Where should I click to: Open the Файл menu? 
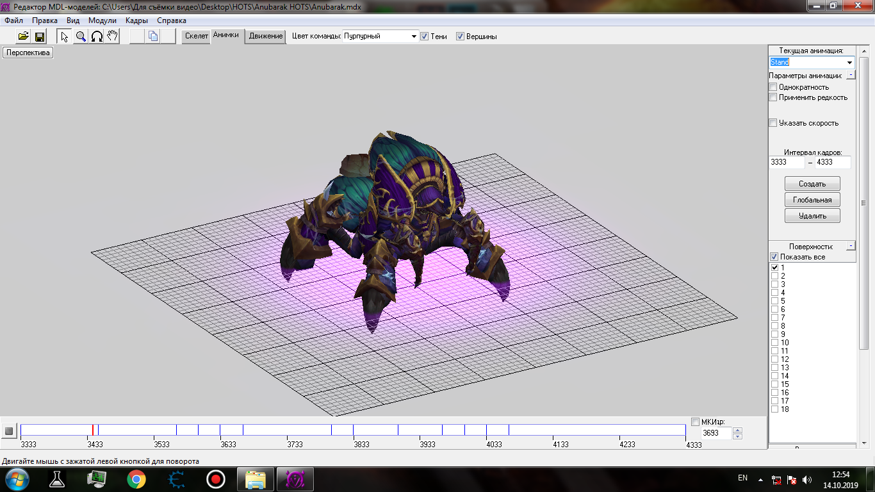coord(13,20)
